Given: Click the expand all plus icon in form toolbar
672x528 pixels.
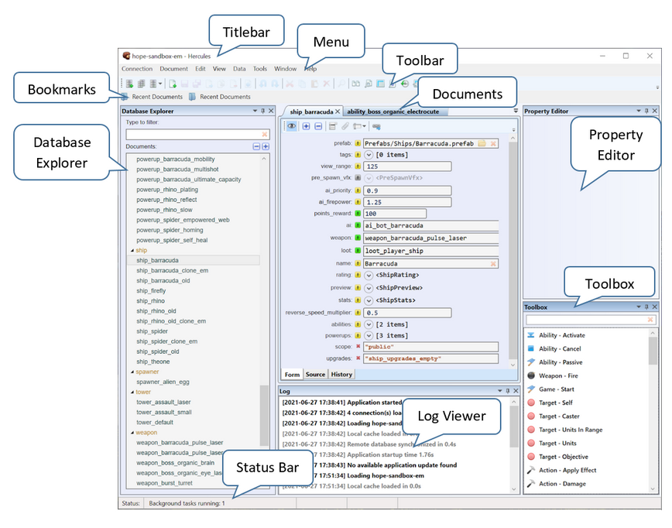Looking at the screenshot, I should 307,126.
